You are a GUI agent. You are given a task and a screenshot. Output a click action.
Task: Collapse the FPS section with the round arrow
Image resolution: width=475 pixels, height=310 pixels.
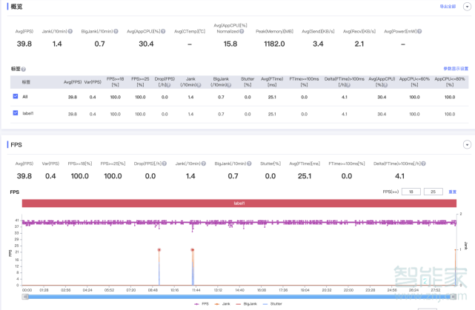pyautogui.click(x=466, y=144)
